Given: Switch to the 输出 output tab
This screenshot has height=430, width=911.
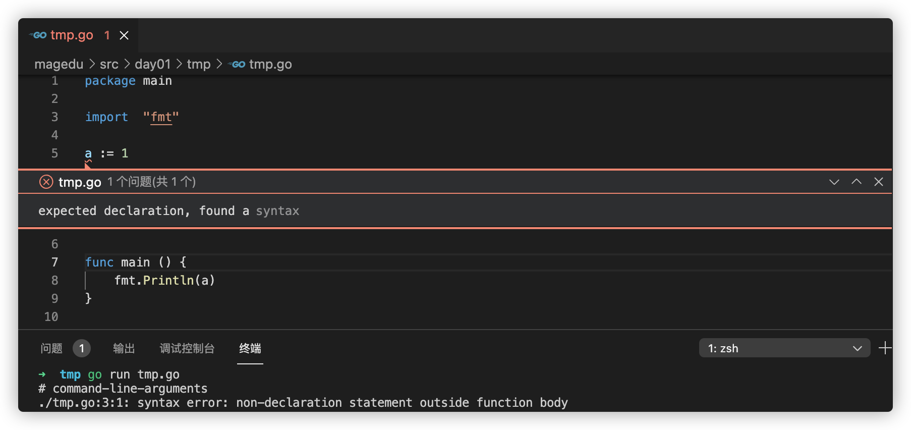Looking at the screenshot, I should tap(124, 348).
